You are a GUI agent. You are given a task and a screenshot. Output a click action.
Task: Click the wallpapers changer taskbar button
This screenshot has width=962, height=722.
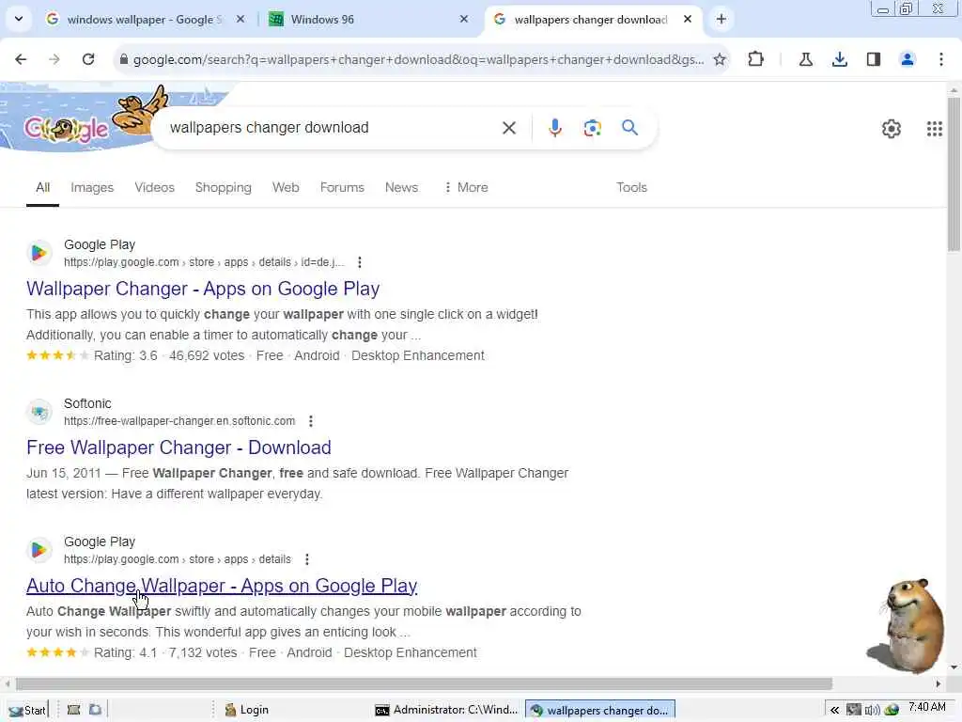[x=600, y=710]
